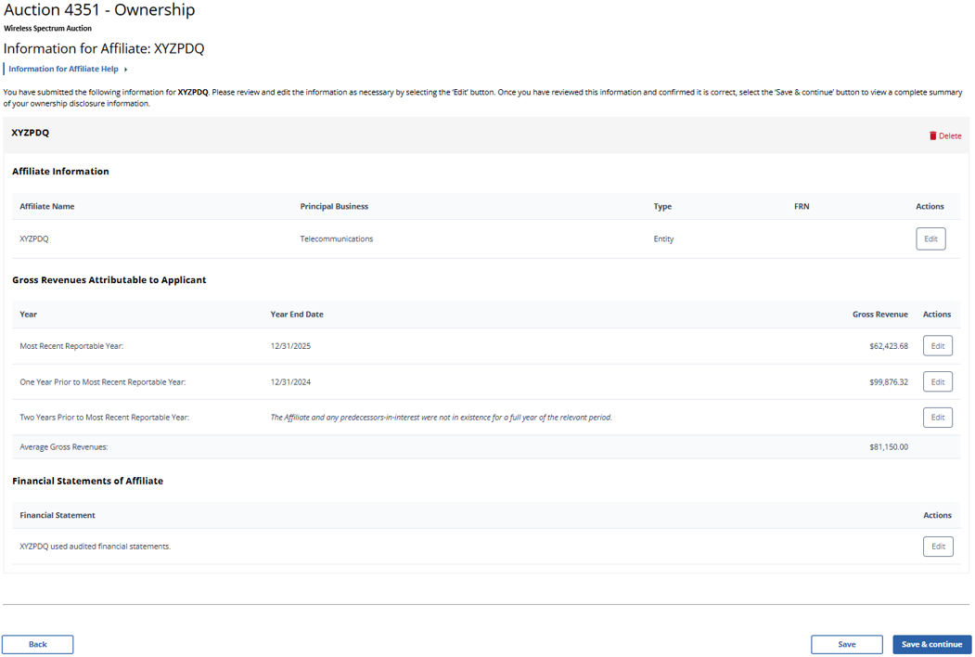
Task: Click the XYZPDQ name in the affiliate table row
Action: point(33,238)
